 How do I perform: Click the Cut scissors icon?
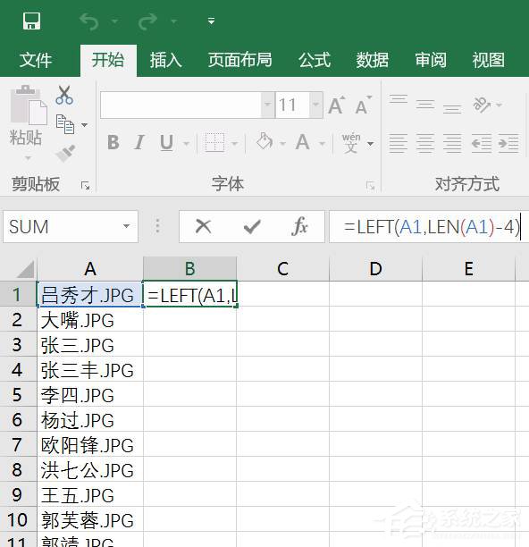(64, 95)
